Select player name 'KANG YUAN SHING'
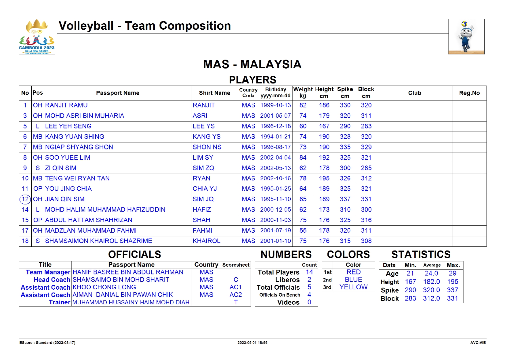Viewport: 505px width, 357px height. [75, 136]
